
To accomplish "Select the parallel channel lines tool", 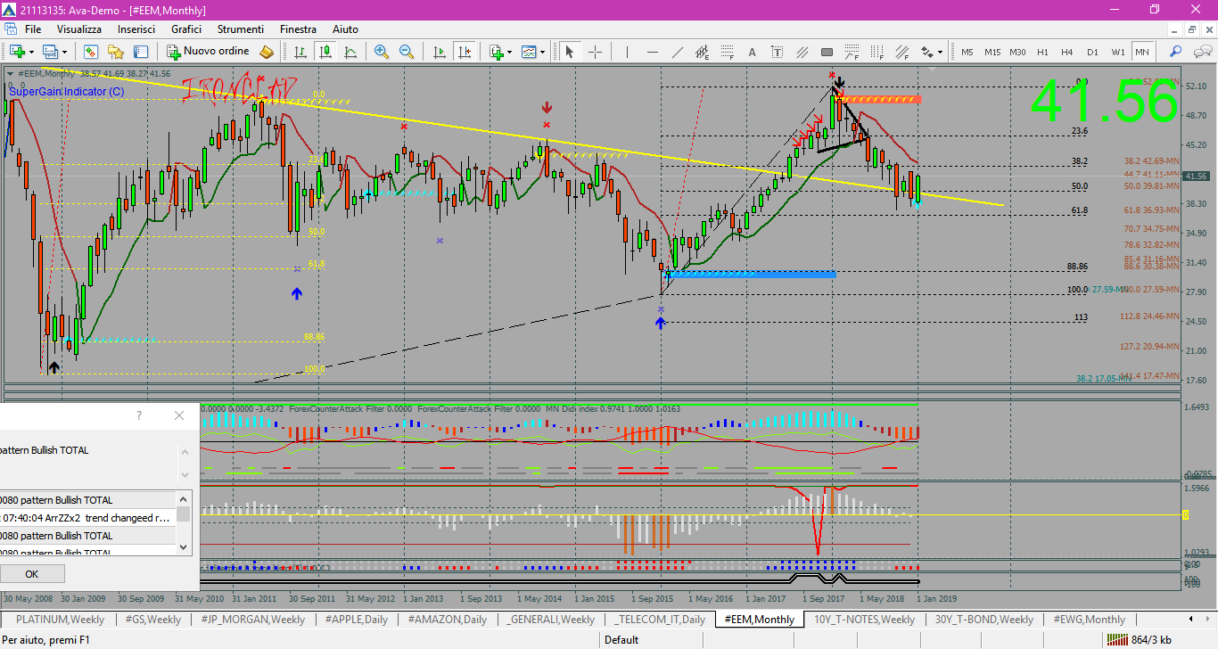I will tap(802, 52).
